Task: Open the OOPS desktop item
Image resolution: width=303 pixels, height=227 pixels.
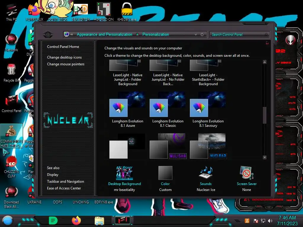Action: (x=58, y=202)
